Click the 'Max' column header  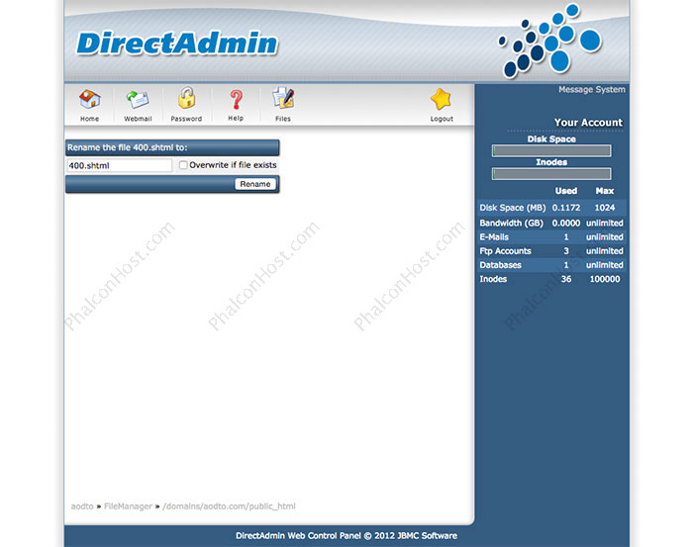point(605,191)
